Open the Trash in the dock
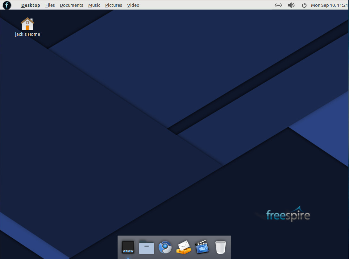 [221, 247]
